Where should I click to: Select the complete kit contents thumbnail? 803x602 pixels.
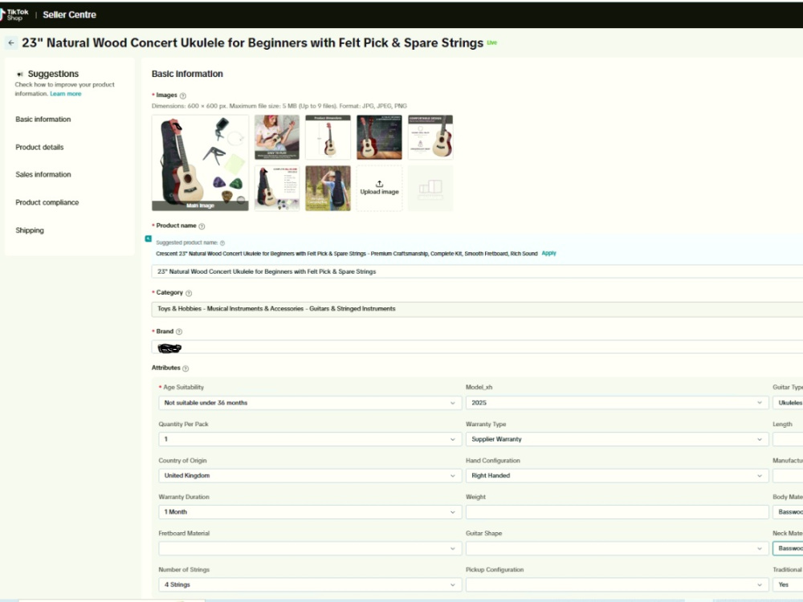277,188
